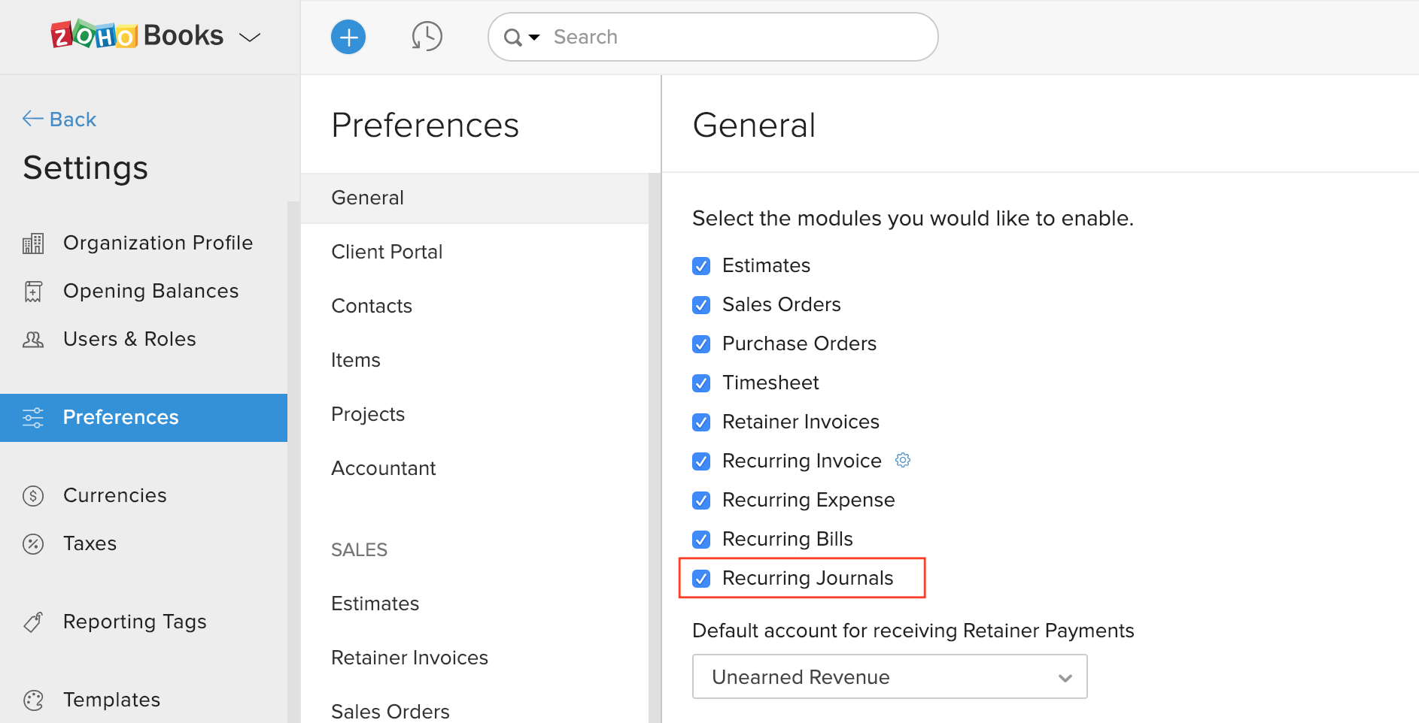This screenshot has height=723, width=1419.
Task: Click the Currencies dollar icon
Action: 33,496
